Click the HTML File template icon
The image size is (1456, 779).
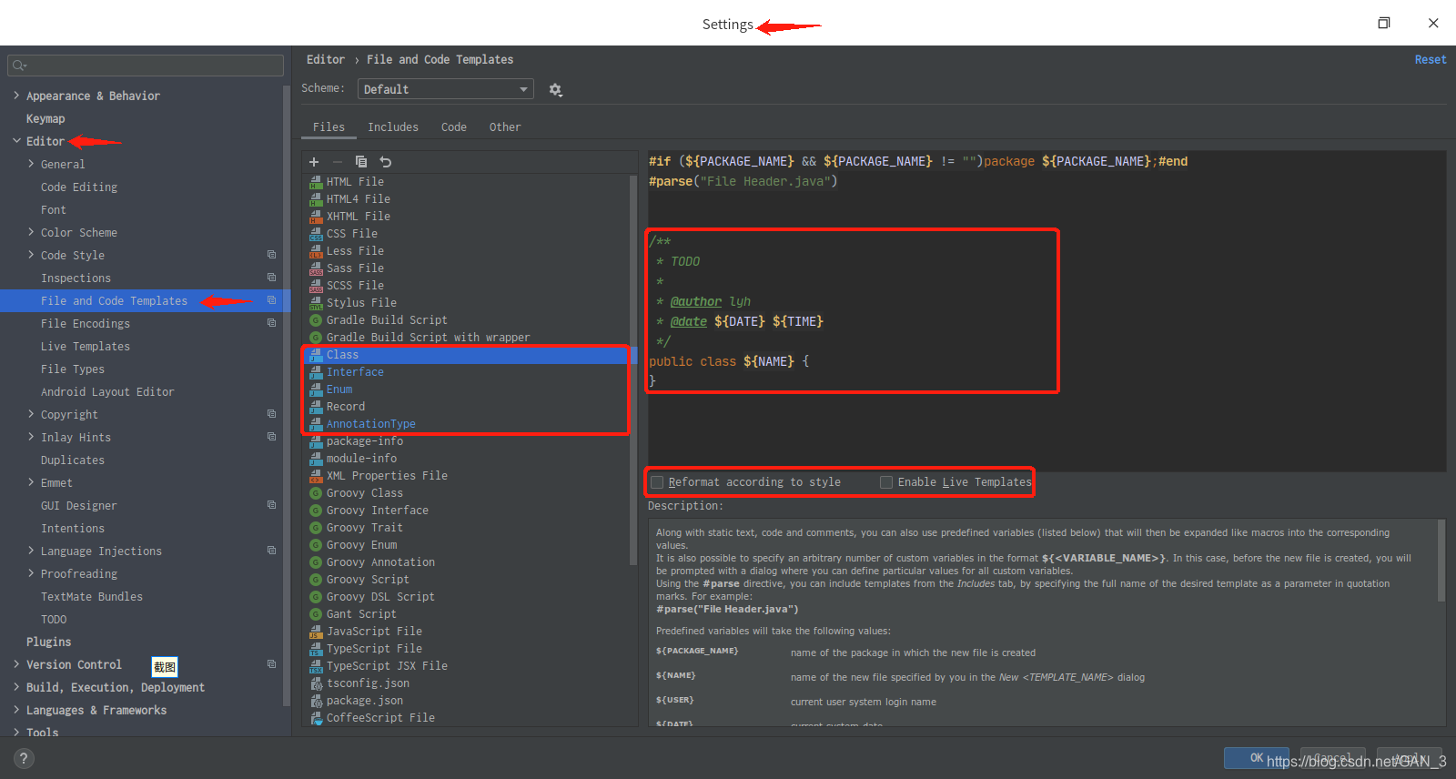coord(316,182)
